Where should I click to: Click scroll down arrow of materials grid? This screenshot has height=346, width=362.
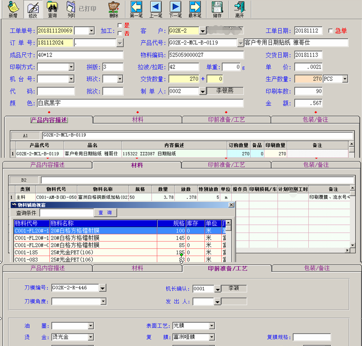coord(352,245)
